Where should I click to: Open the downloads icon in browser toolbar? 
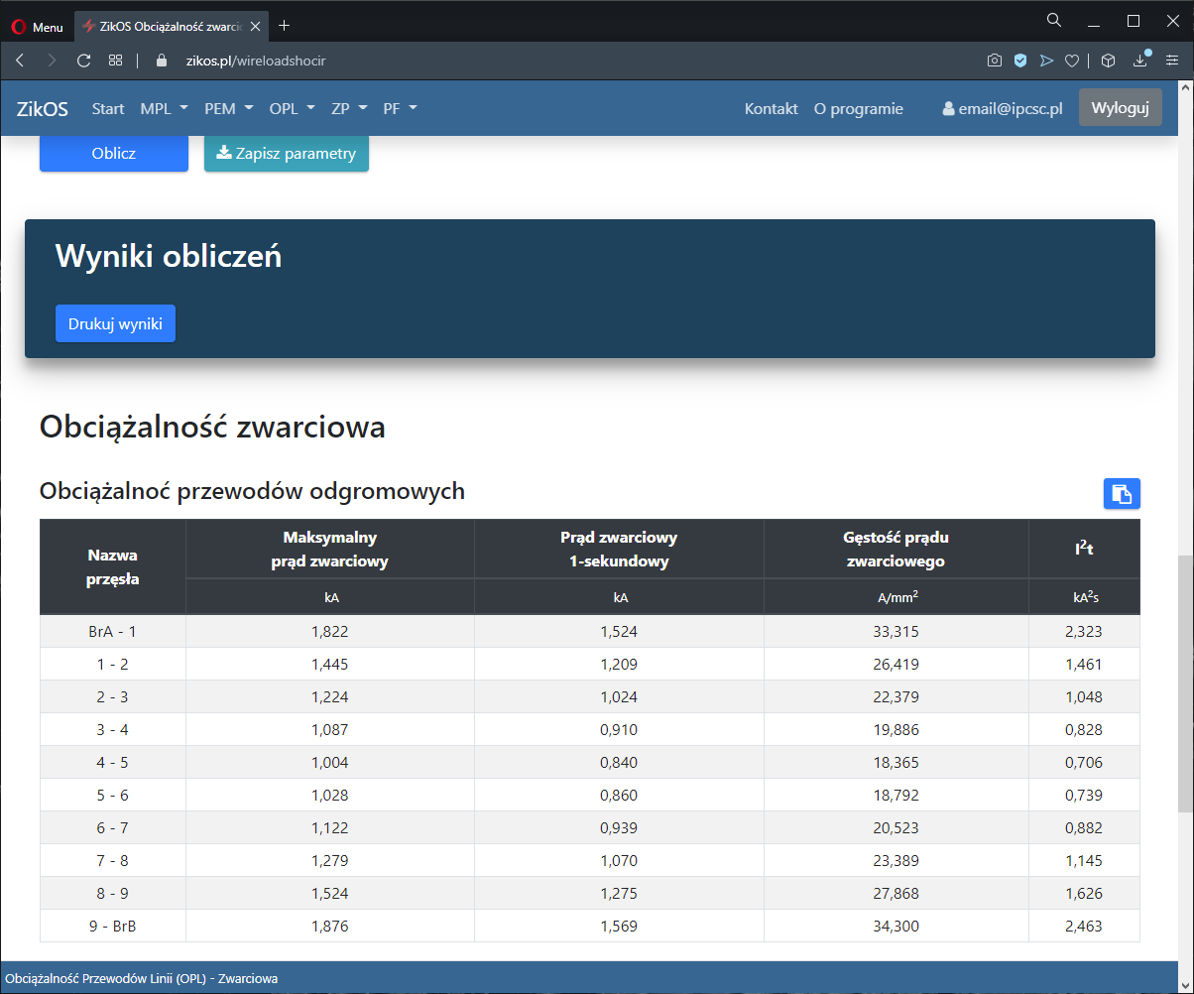tap(1140, 61)
